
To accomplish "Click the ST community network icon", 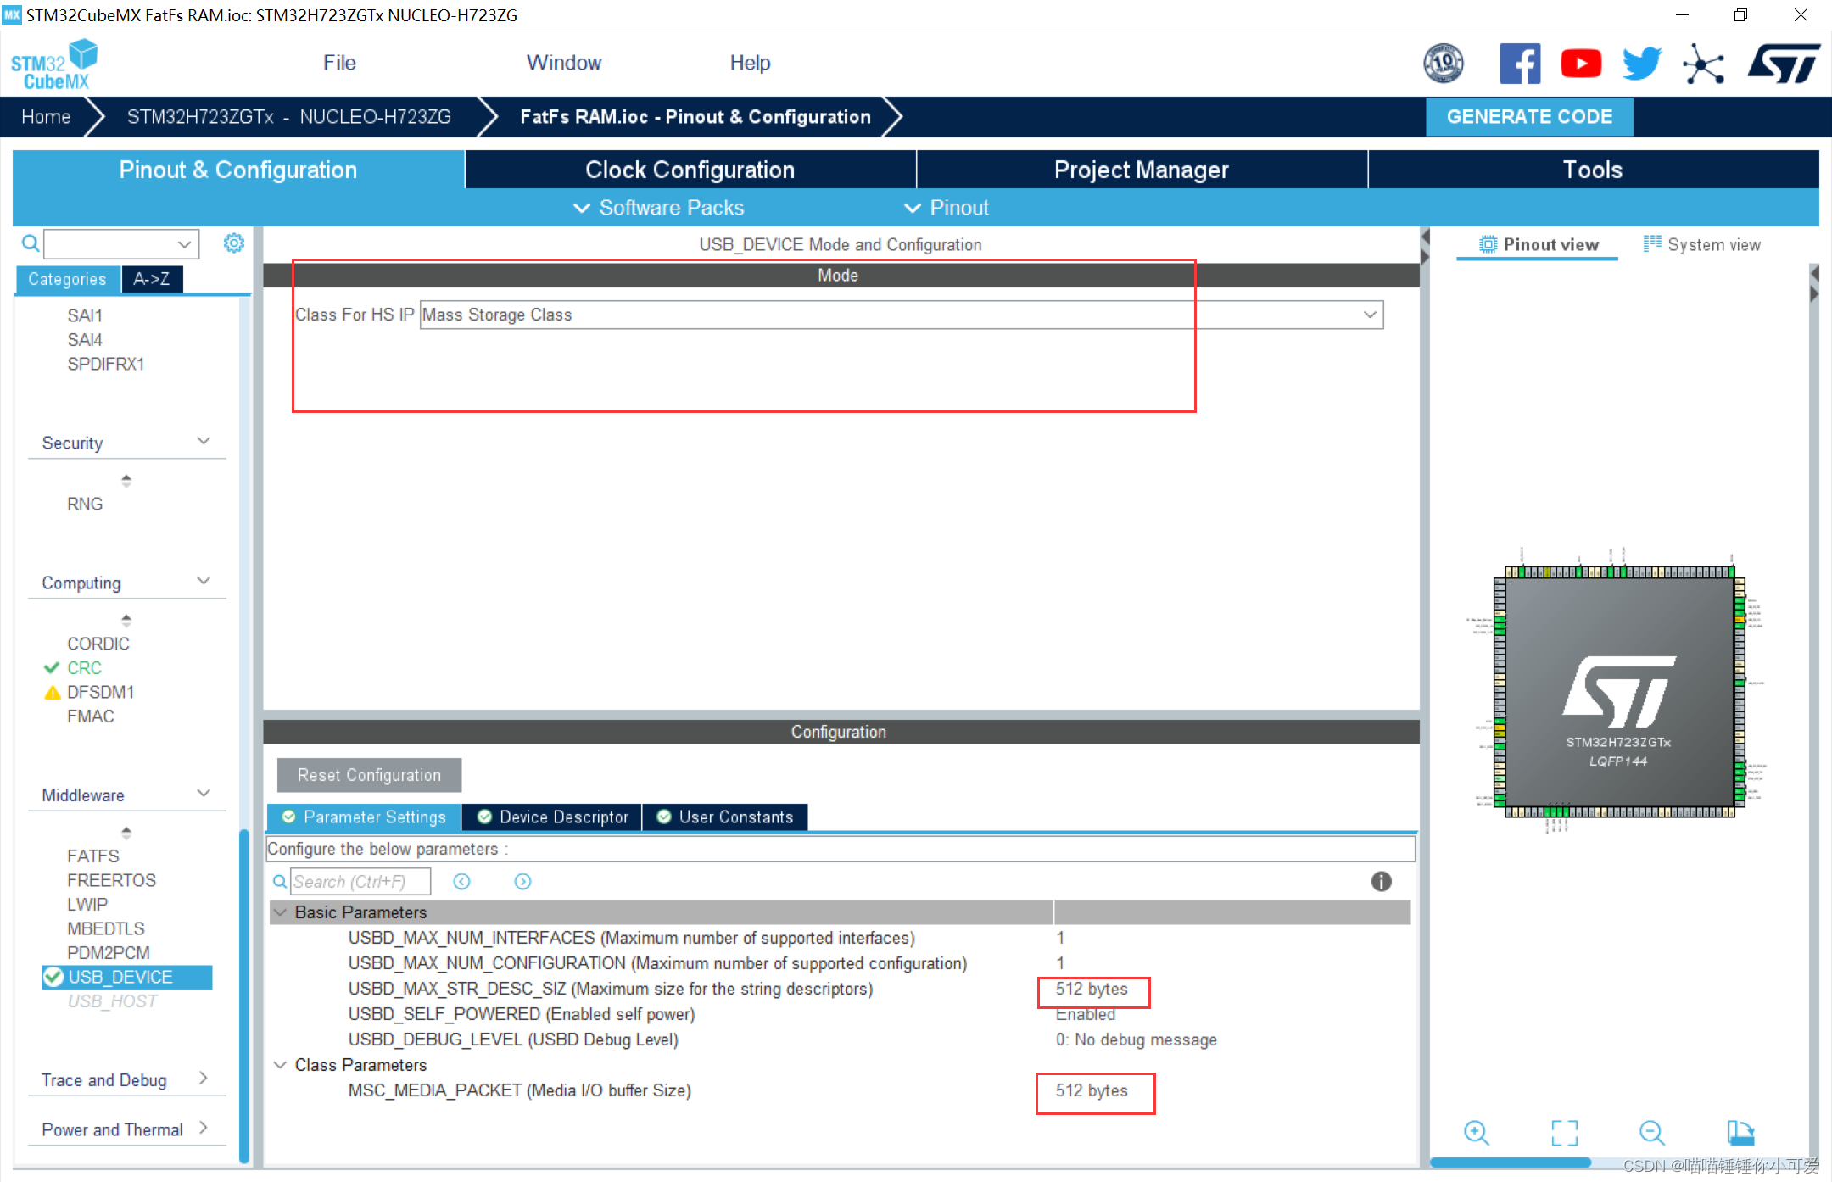I will click(x=1703, y=64).
